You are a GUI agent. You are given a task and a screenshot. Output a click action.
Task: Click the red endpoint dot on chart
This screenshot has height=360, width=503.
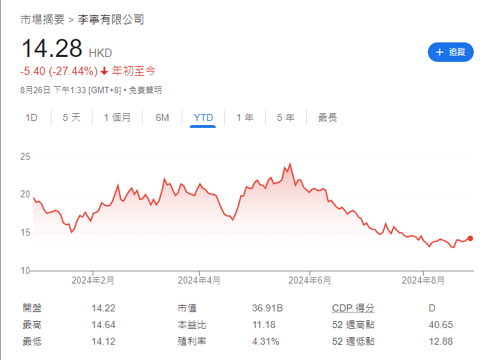click(470, 238)
